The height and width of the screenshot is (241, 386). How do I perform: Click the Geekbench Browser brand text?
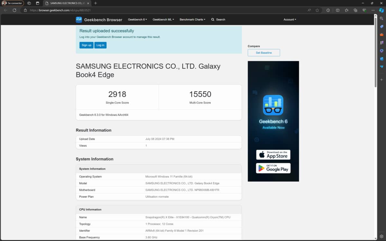[x=103, y=20]
